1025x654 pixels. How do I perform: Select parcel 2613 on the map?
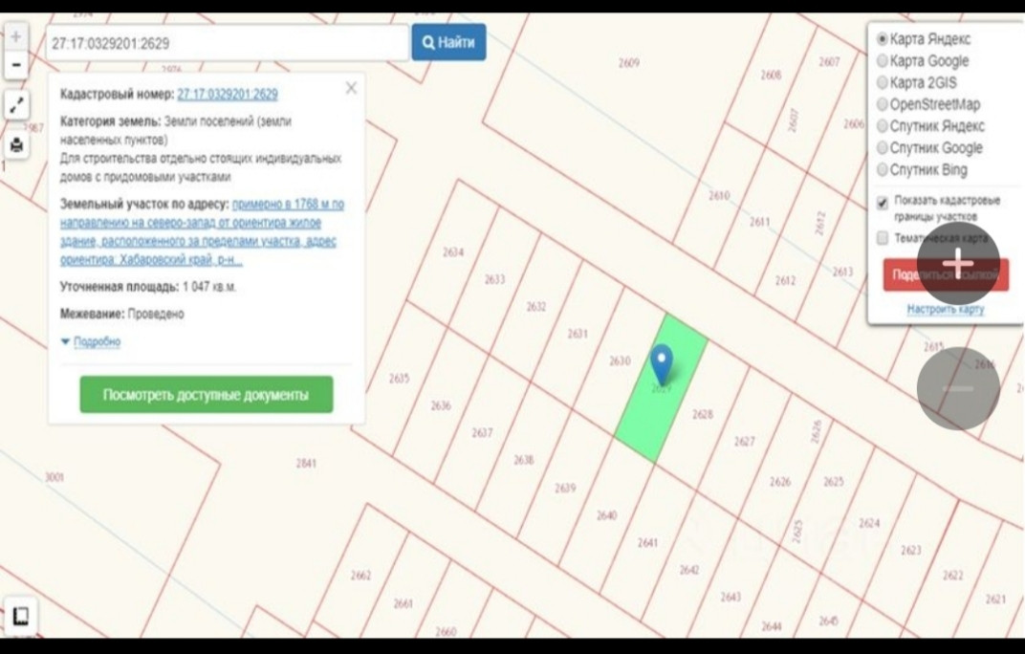point(842,272)
